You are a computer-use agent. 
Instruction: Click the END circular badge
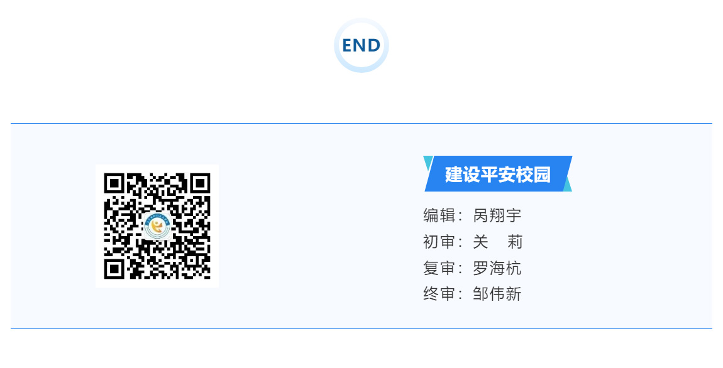(361, 45)
